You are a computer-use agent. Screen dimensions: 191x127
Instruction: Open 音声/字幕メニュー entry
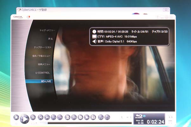tap(41, 56)
